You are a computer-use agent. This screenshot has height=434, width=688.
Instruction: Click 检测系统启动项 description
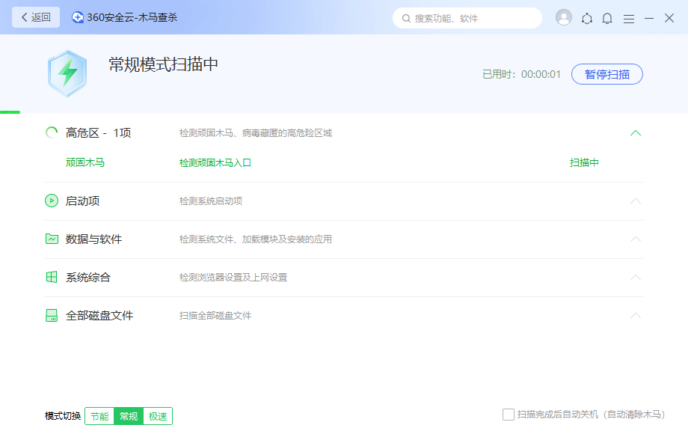(x=211, y=201)
